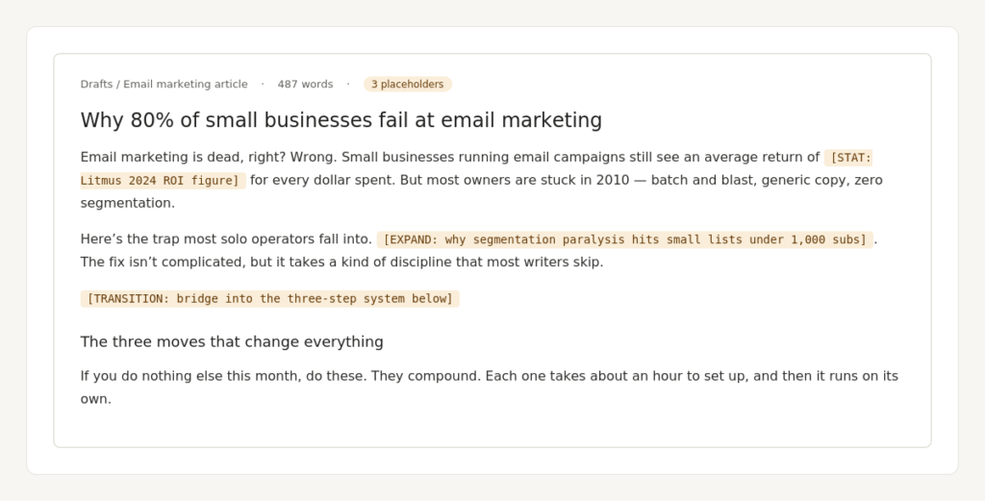985x501 pixels.
Task: Click the Email marketing article breadcrumb
Action: point(186,84)
